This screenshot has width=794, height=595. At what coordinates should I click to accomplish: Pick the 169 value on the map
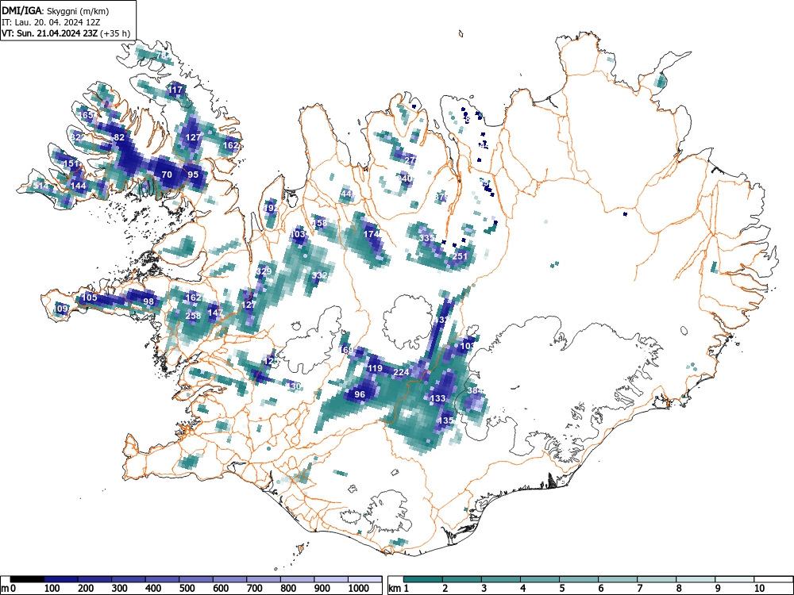pyautogui.click(x=347, y=350)
